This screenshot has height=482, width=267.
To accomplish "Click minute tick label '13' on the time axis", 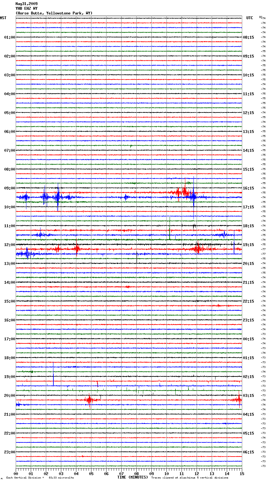I will pyautogui.click(x=212, y=474).
